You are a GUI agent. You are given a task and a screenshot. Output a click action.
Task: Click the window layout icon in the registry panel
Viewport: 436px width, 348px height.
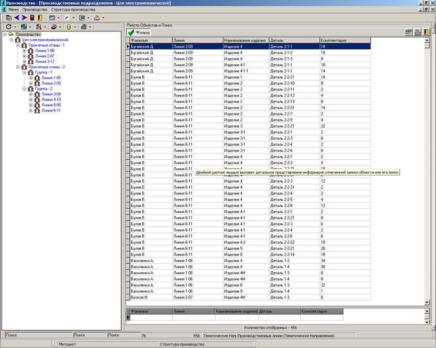click(408, 32)
